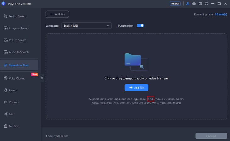230x141 pixels.
Task: Click the outlined Add File button at top
Action: click(x=57, y=14)
